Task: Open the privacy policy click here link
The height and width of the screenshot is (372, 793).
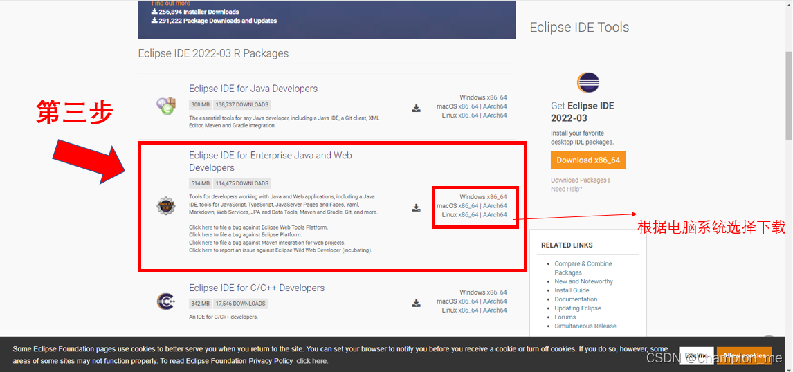Action: [x=312, y=361]
